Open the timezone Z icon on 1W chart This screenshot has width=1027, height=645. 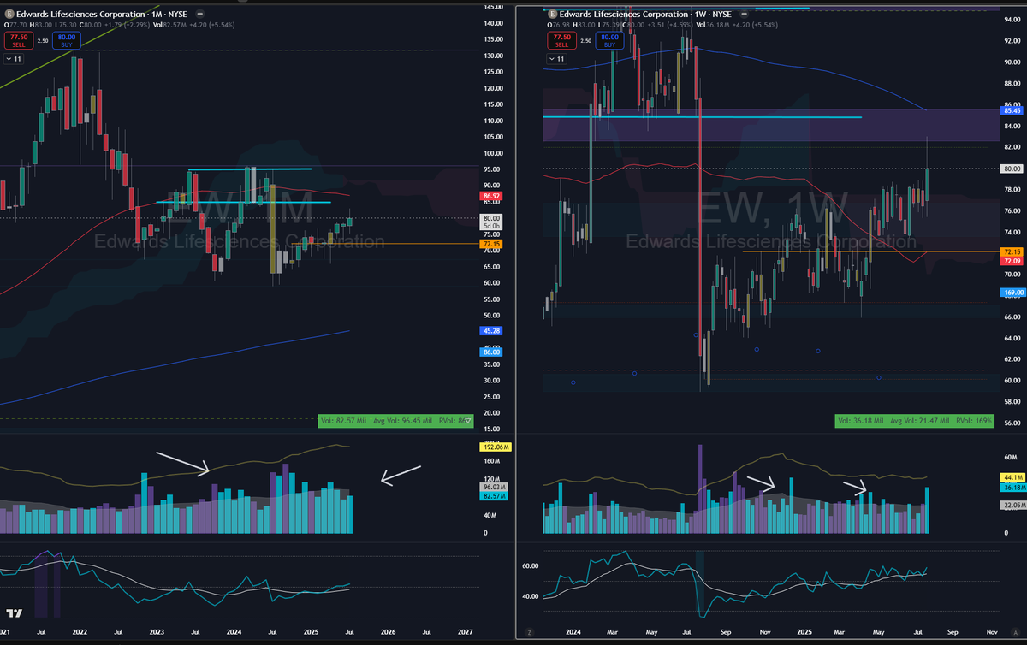[x=530, y=631]
